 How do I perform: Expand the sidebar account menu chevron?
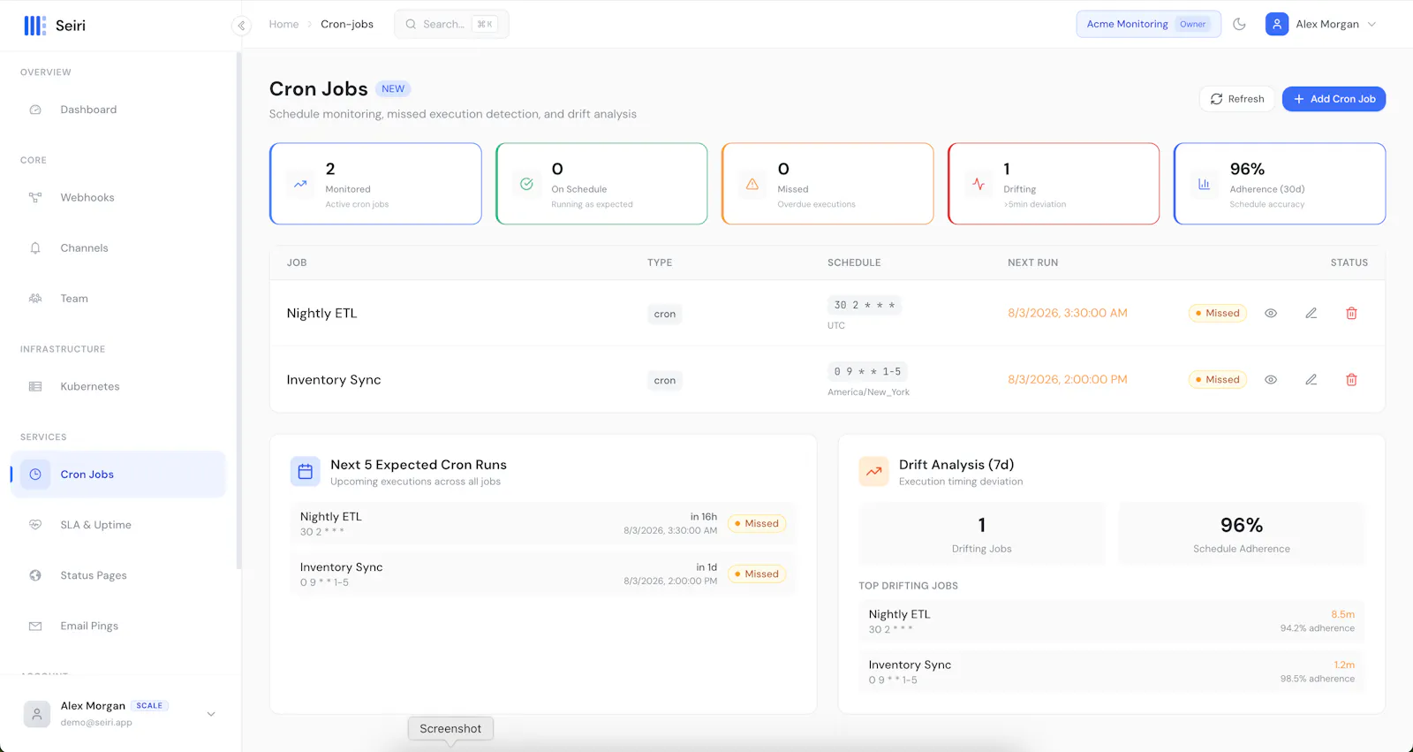[x=211, y=714]
